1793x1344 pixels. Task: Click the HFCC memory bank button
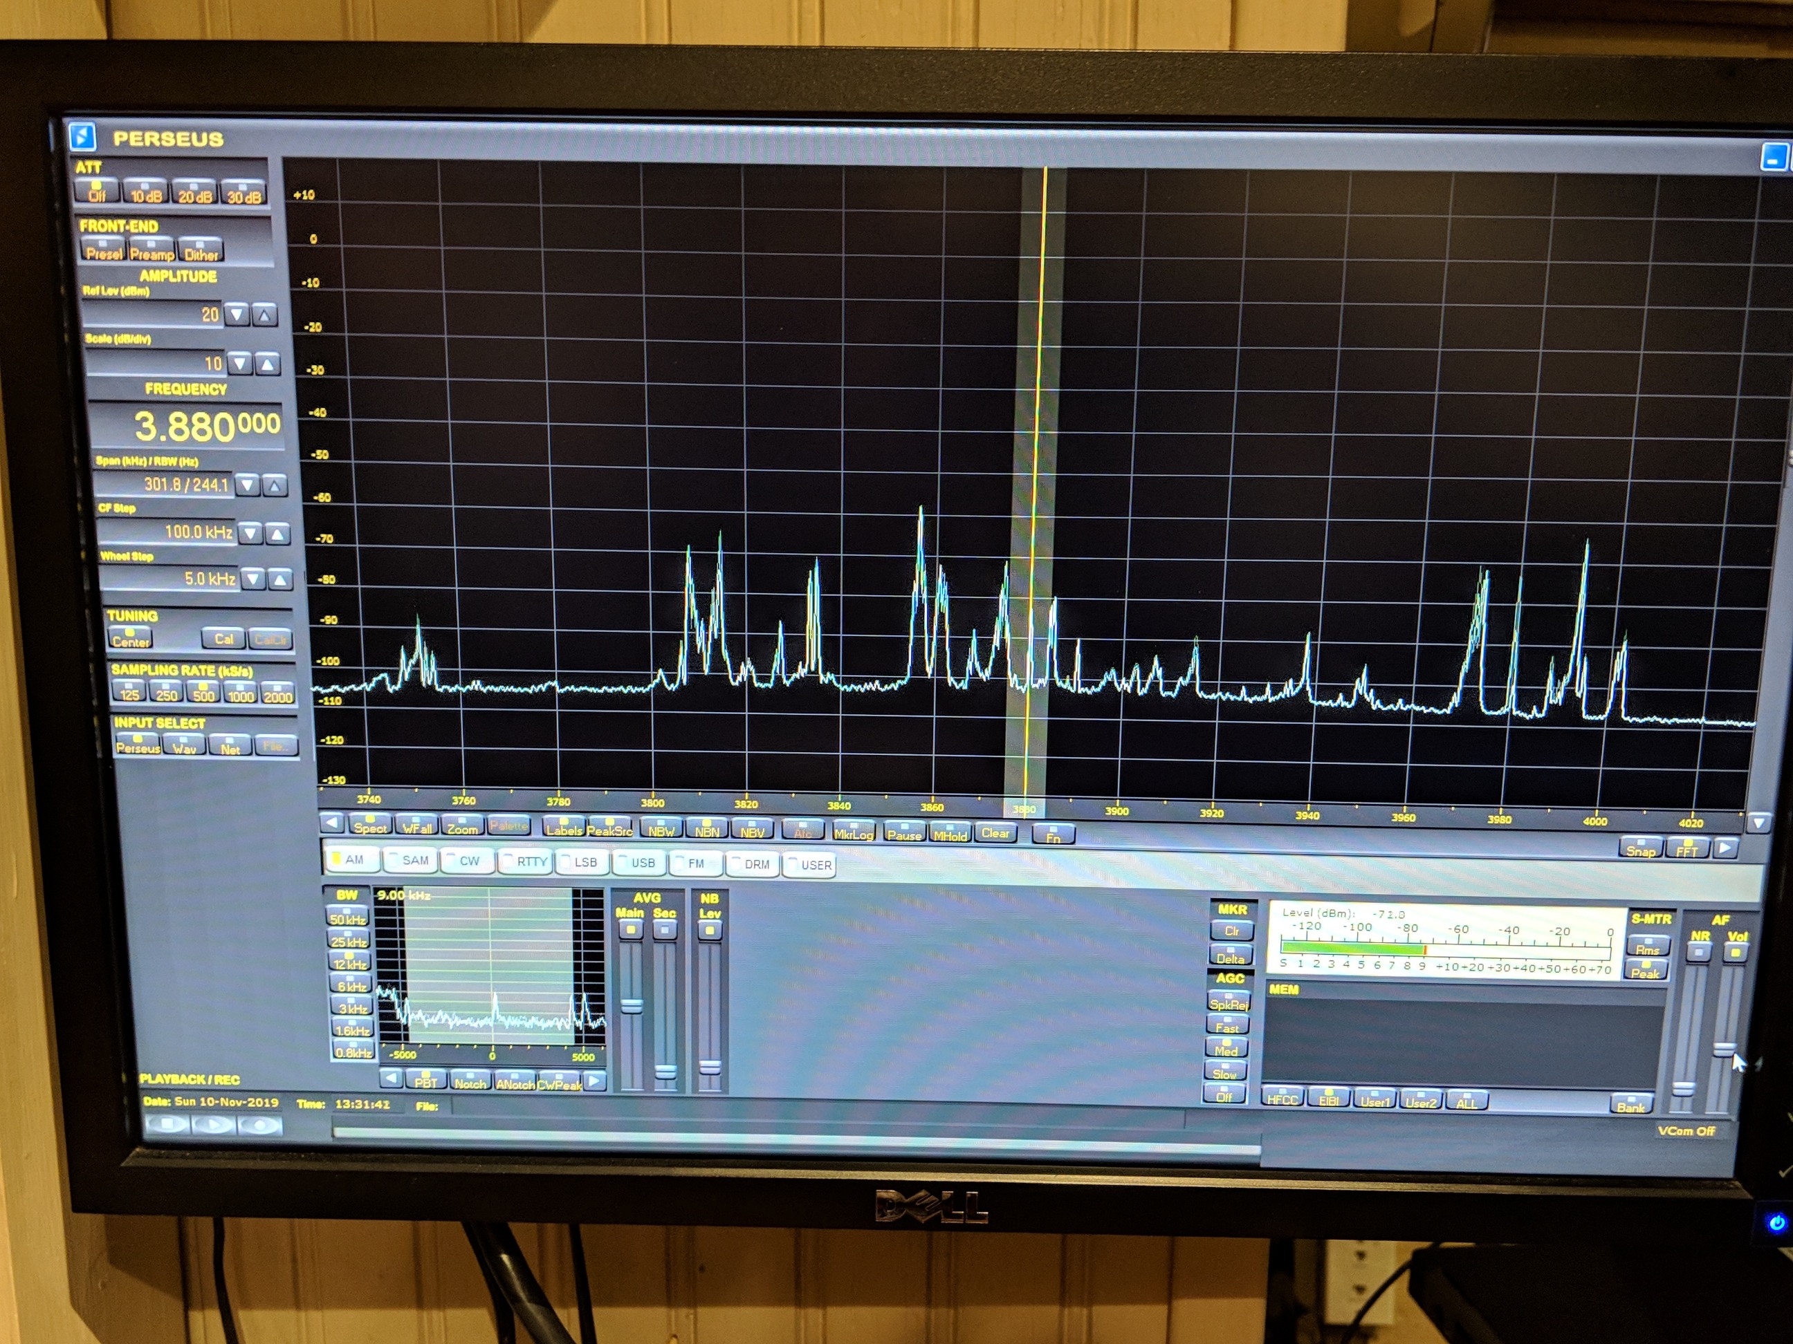(x=1282, y=1099)
